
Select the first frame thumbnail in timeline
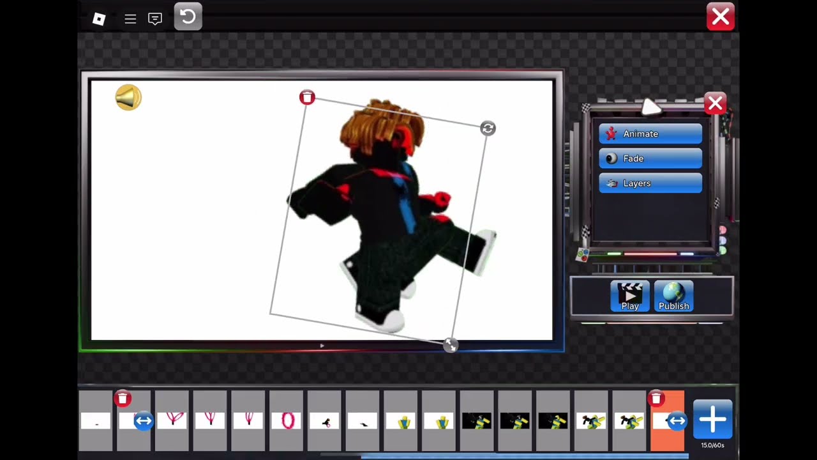tap(96, 421)
